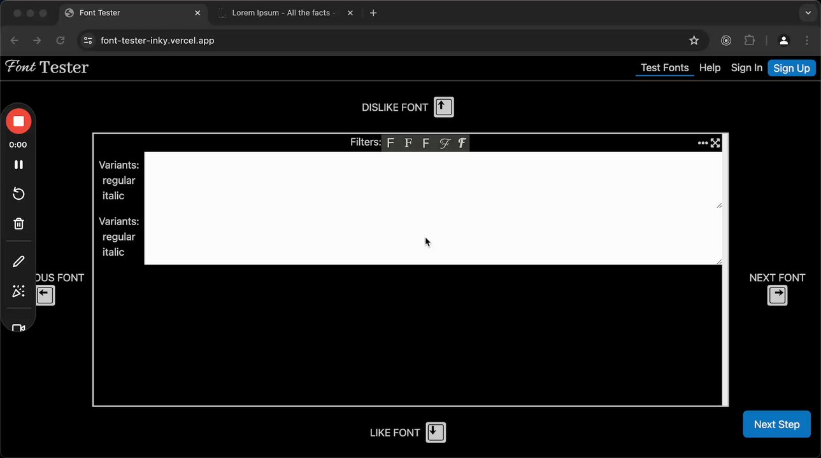Select regular variant beside the upper text area
Image resolution: width=821 pixels, height=458 pixels.
point(118,181)
